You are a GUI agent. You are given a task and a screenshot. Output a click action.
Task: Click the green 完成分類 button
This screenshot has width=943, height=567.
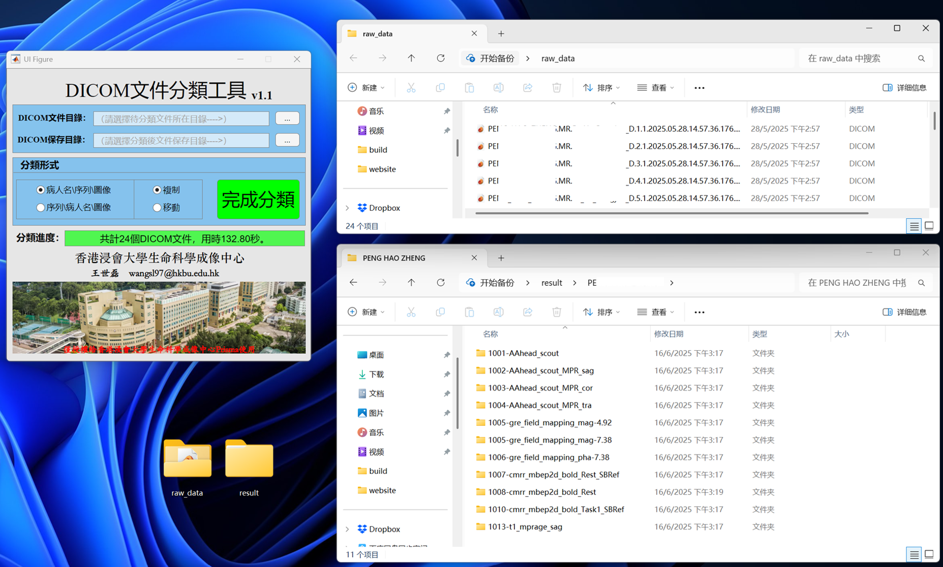[258, 199]
